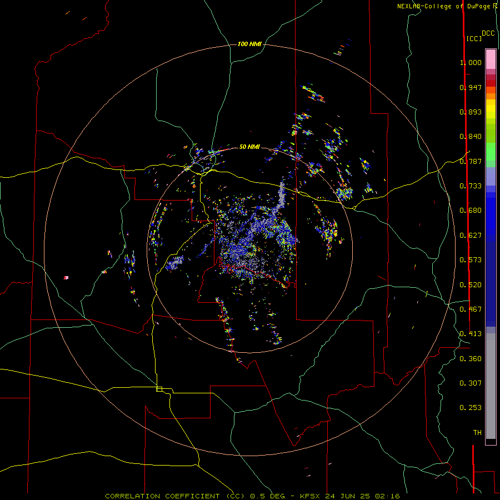Viewport: 500px width, 500px height.
Task: Click the 0.787 legend value
Action: pyautogui.click(x=471, y=161)
